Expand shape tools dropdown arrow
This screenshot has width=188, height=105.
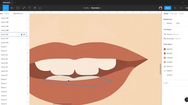(20, 8)
